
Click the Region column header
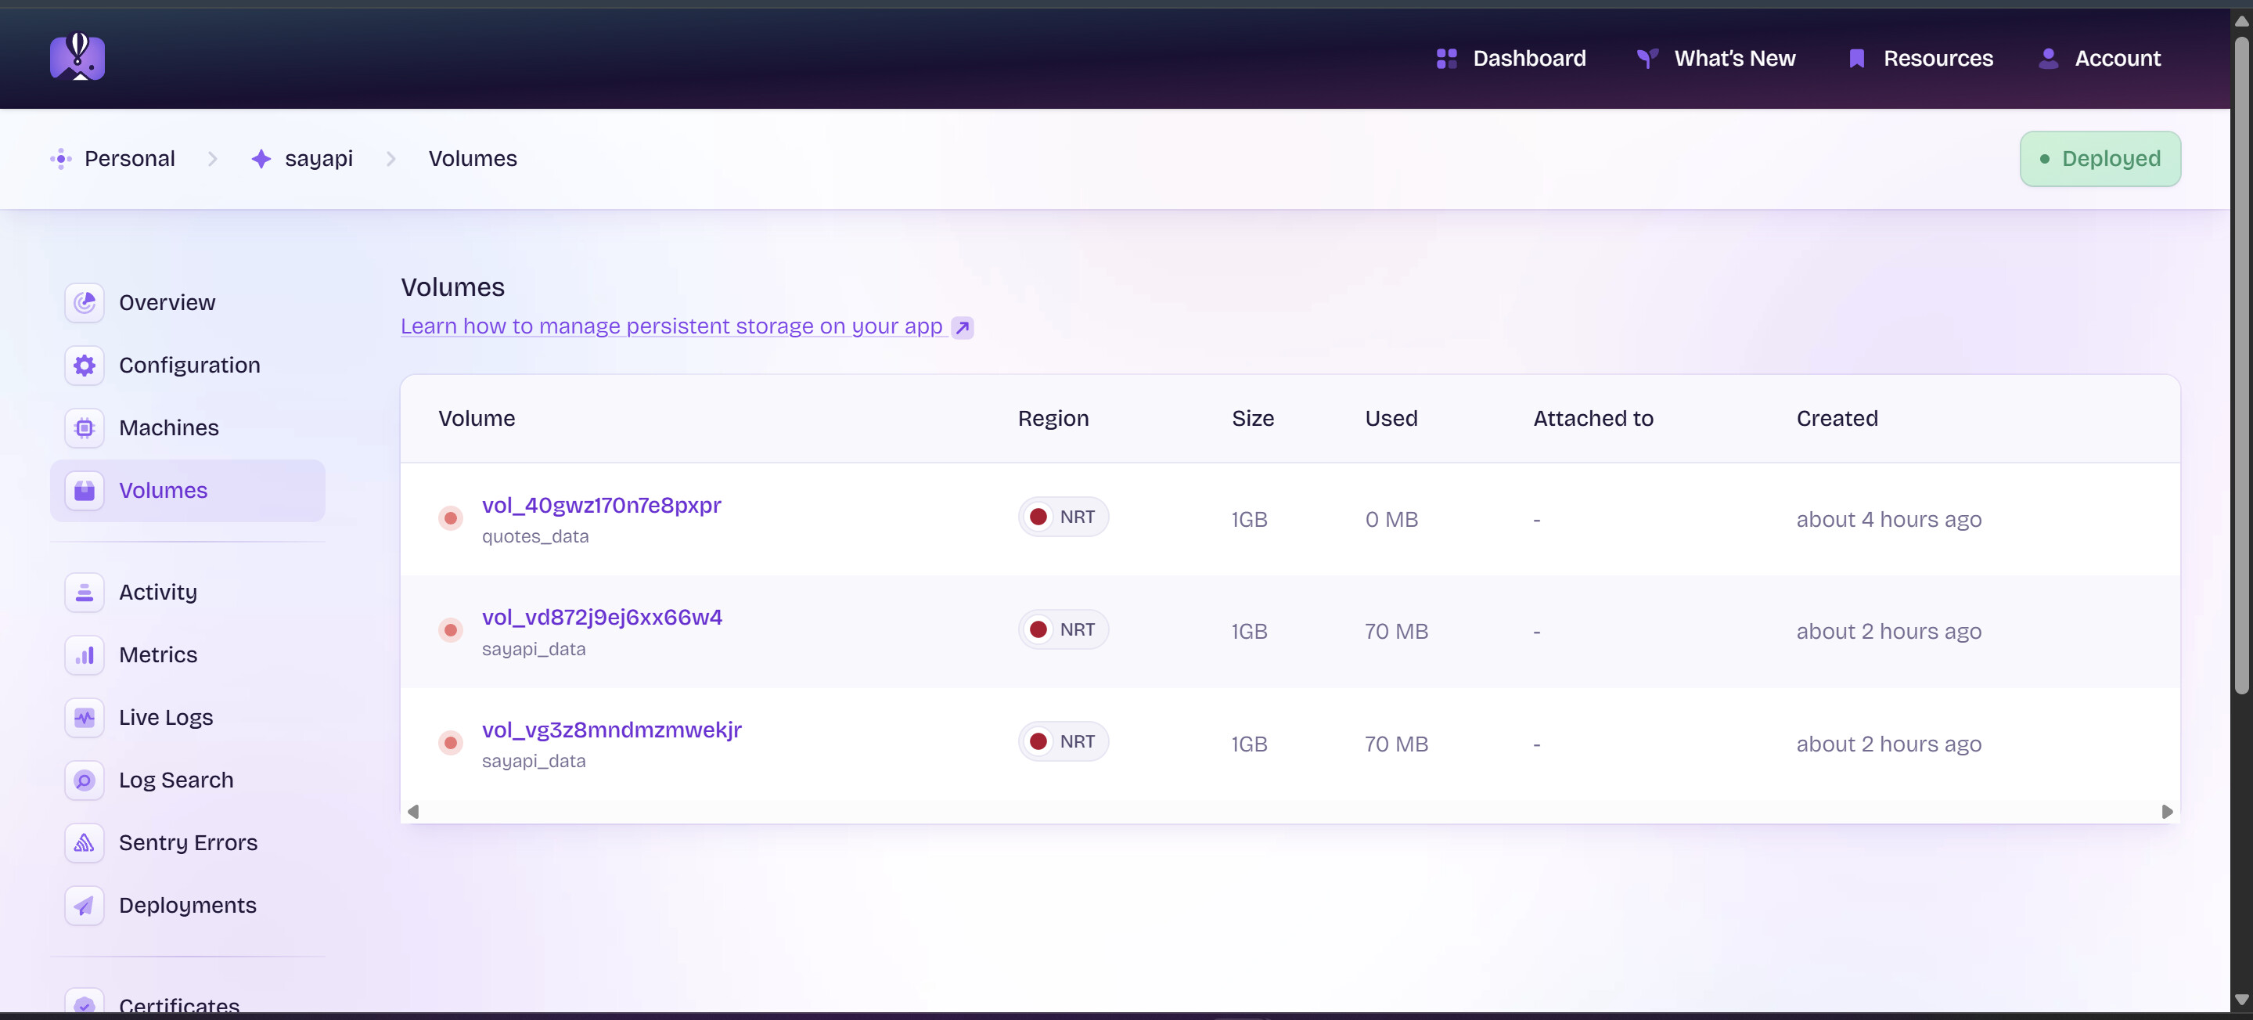pos(1053,418)
